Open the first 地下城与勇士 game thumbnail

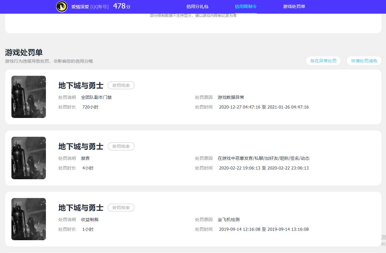tap(29, 97)
